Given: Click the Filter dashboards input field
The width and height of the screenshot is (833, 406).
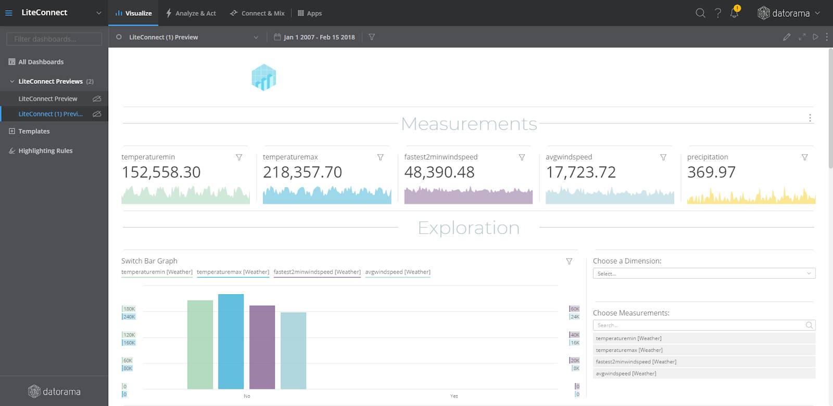Looking at the screenshot, I should pos(54,39).
